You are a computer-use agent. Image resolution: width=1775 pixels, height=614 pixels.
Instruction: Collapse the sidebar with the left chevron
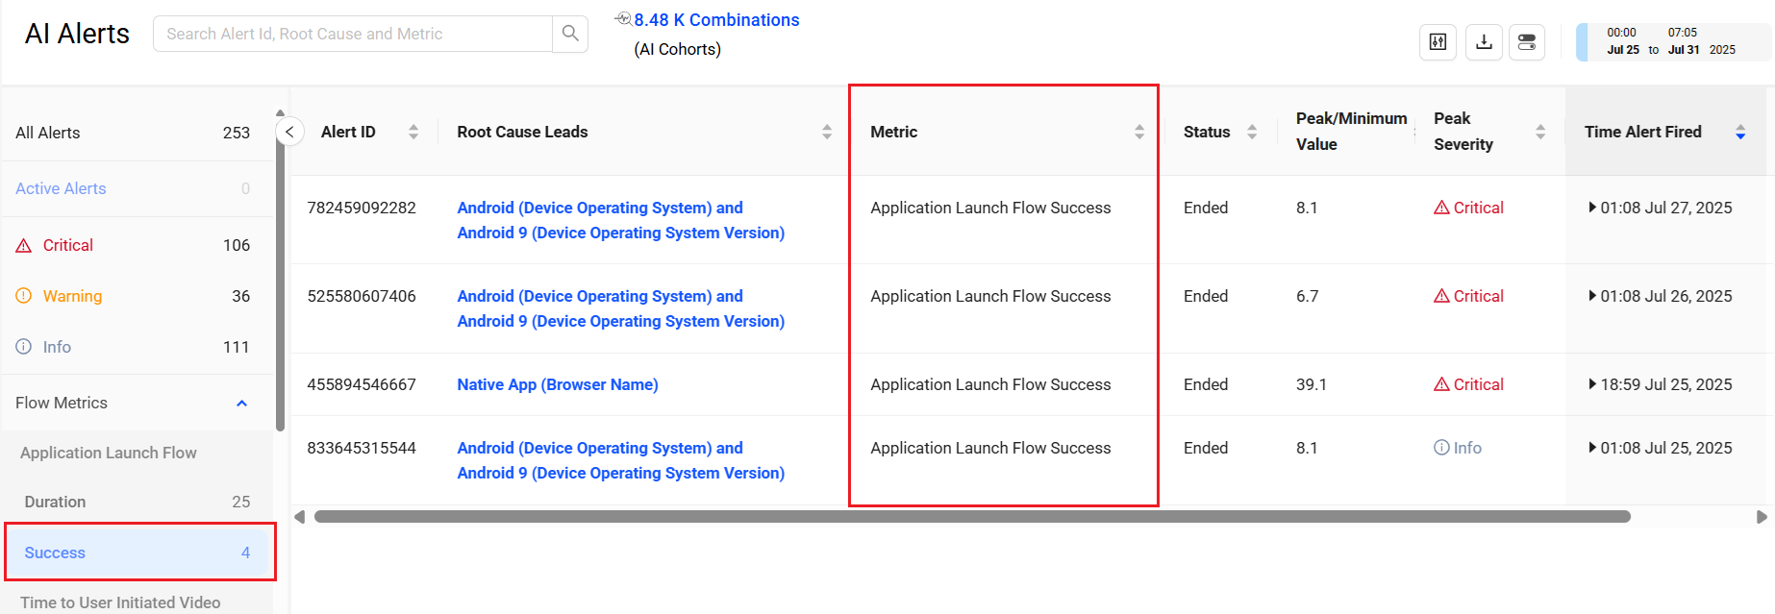coord(289,132)
